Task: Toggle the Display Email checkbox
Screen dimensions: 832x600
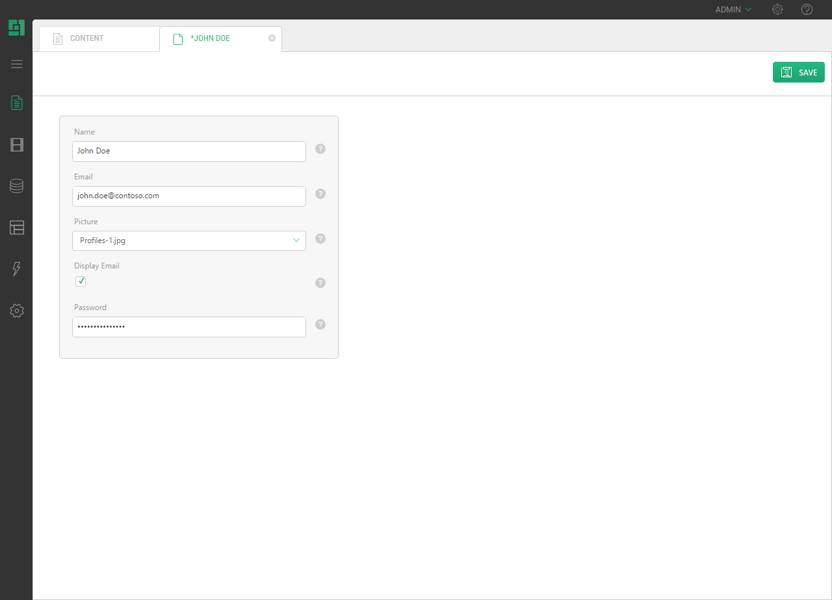Action: tap(81, 281)
